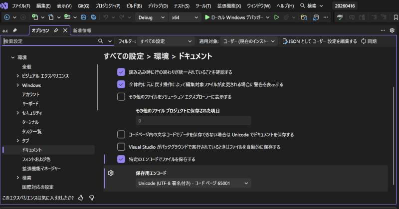Open the ファイル(F) menu

[21, 5]
